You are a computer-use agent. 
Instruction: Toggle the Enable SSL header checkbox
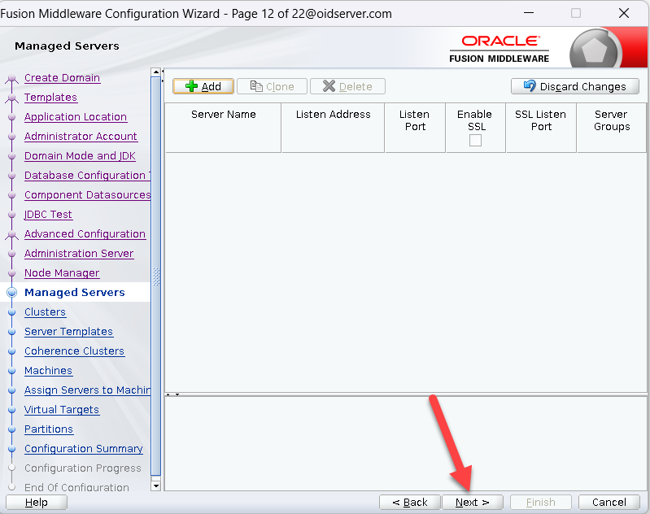(x=475, y=140)
